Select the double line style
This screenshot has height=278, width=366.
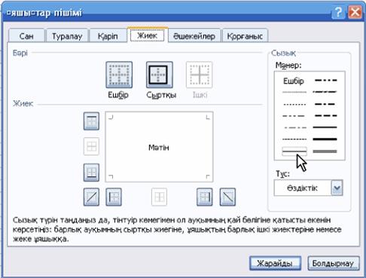coord(325,151)
